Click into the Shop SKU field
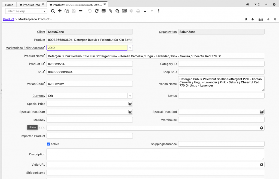Image resolution: width=279 pixels, height=179 pixels. pyautogui.click(x=221, y=72)
